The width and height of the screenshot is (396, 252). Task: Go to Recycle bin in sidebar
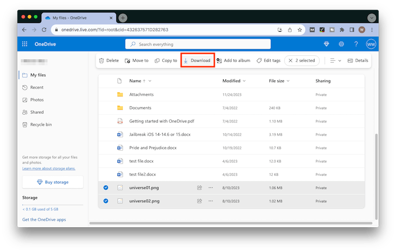[41, 125]
